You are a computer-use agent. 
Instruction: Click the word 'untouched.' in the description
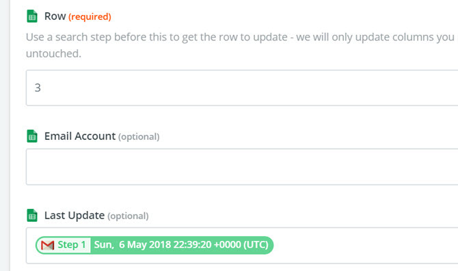click(x=53, y=54)
